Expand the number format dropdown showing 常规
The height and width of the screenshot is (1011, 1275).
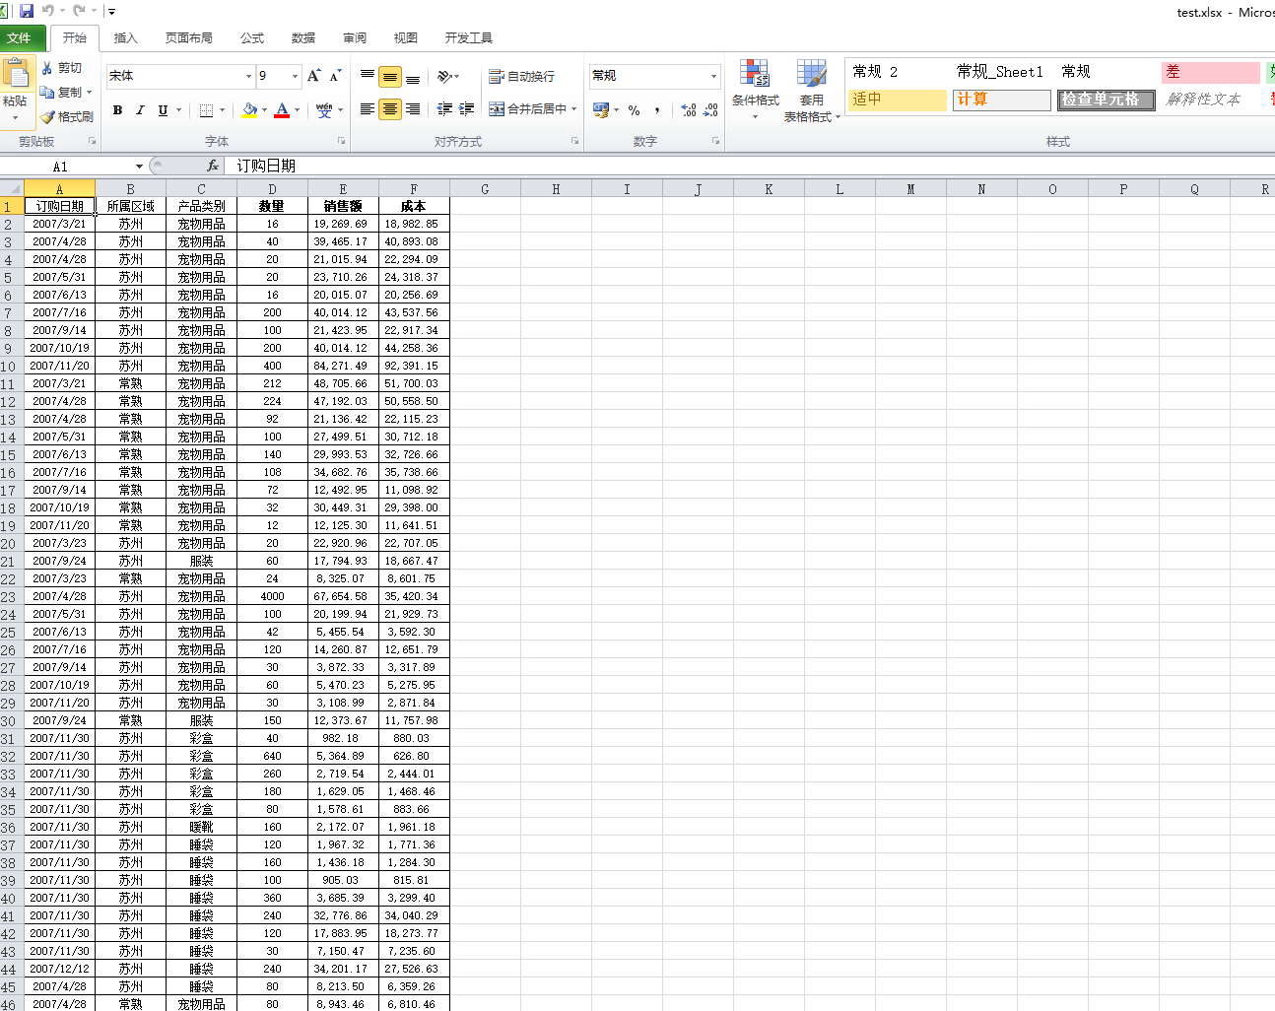[713, 76]
